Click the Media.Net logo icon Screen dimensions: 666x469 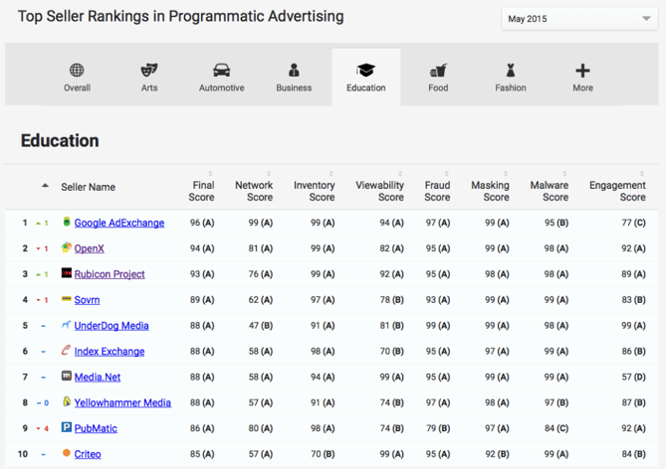67,376
